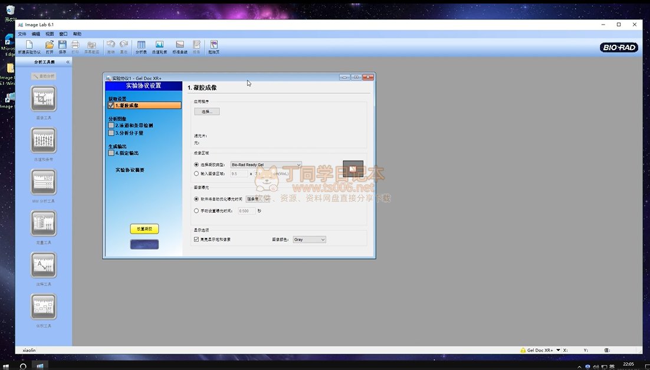This screenshot has height=370, width=650.
Task: Open the 视图 menu
Action: [x=50, y=34]
